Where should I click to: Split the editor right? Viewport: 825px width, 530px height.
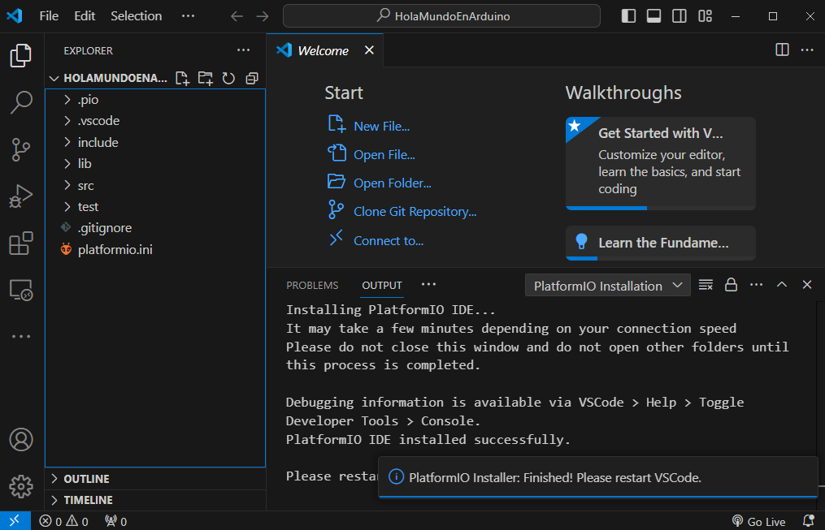pyautogui.click(x=782, y=50)
